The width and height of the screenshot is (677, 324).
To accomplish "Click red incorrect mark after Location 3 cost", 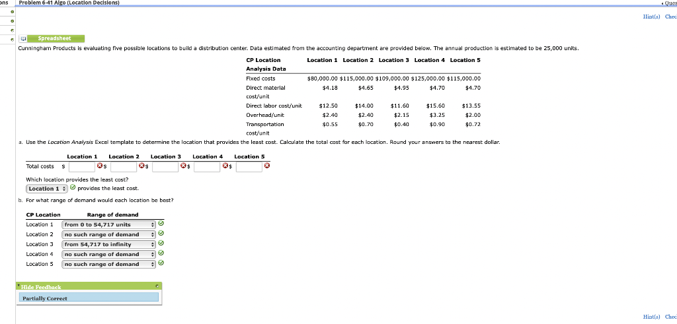I will 183,166.
